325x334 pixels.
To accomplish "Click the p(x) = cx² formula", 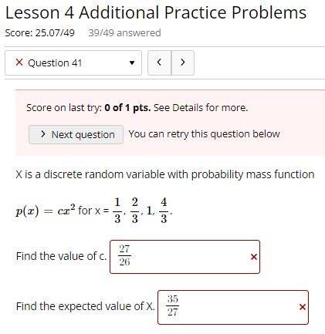I will 46,211.
